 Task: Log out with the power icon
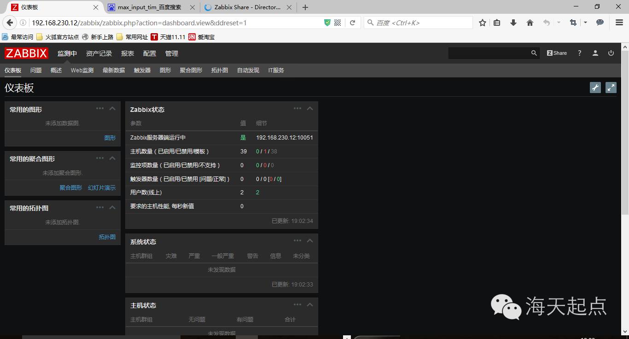[611, 53]
